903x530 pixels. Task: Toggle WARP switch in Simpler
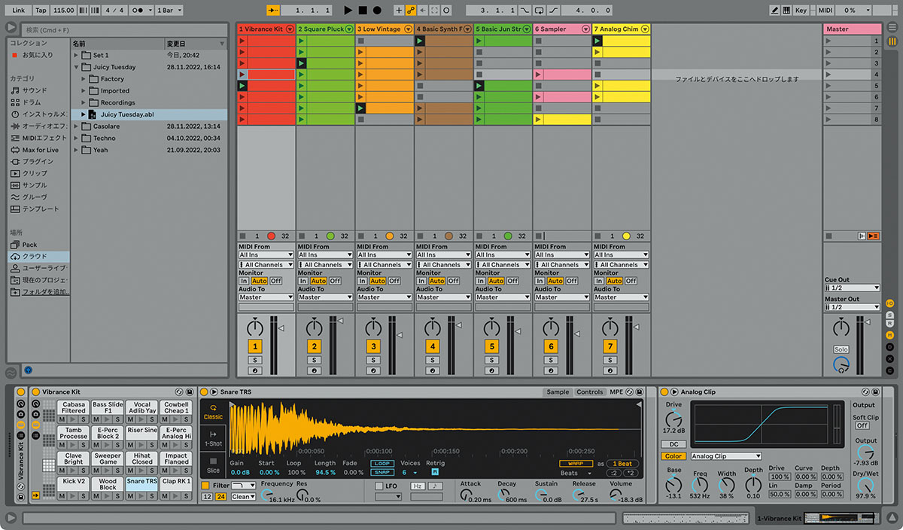576,463
